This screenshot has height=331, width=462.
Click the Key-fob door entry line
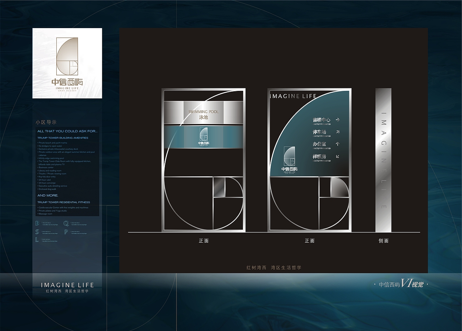(x=47, y=177)
